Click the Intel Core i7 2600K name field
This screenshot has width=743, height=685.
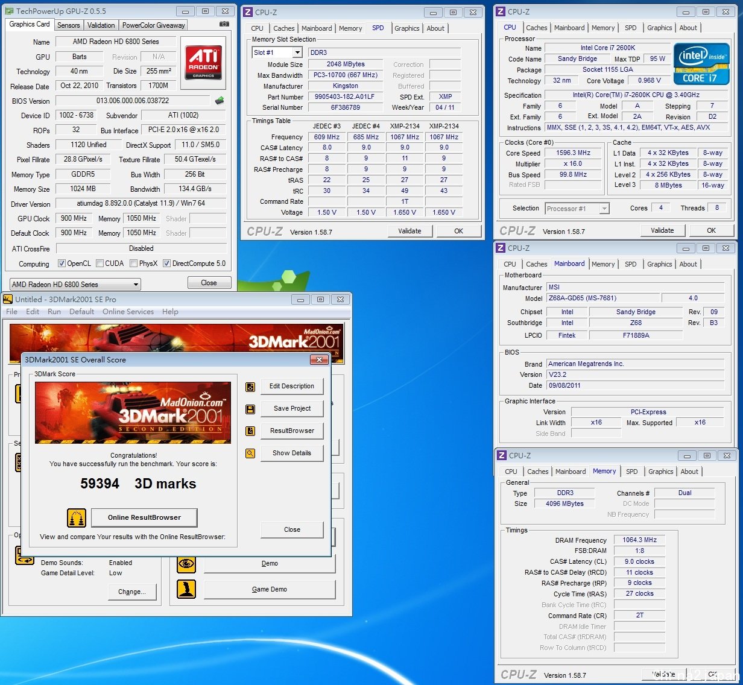(x=607, y=48)
